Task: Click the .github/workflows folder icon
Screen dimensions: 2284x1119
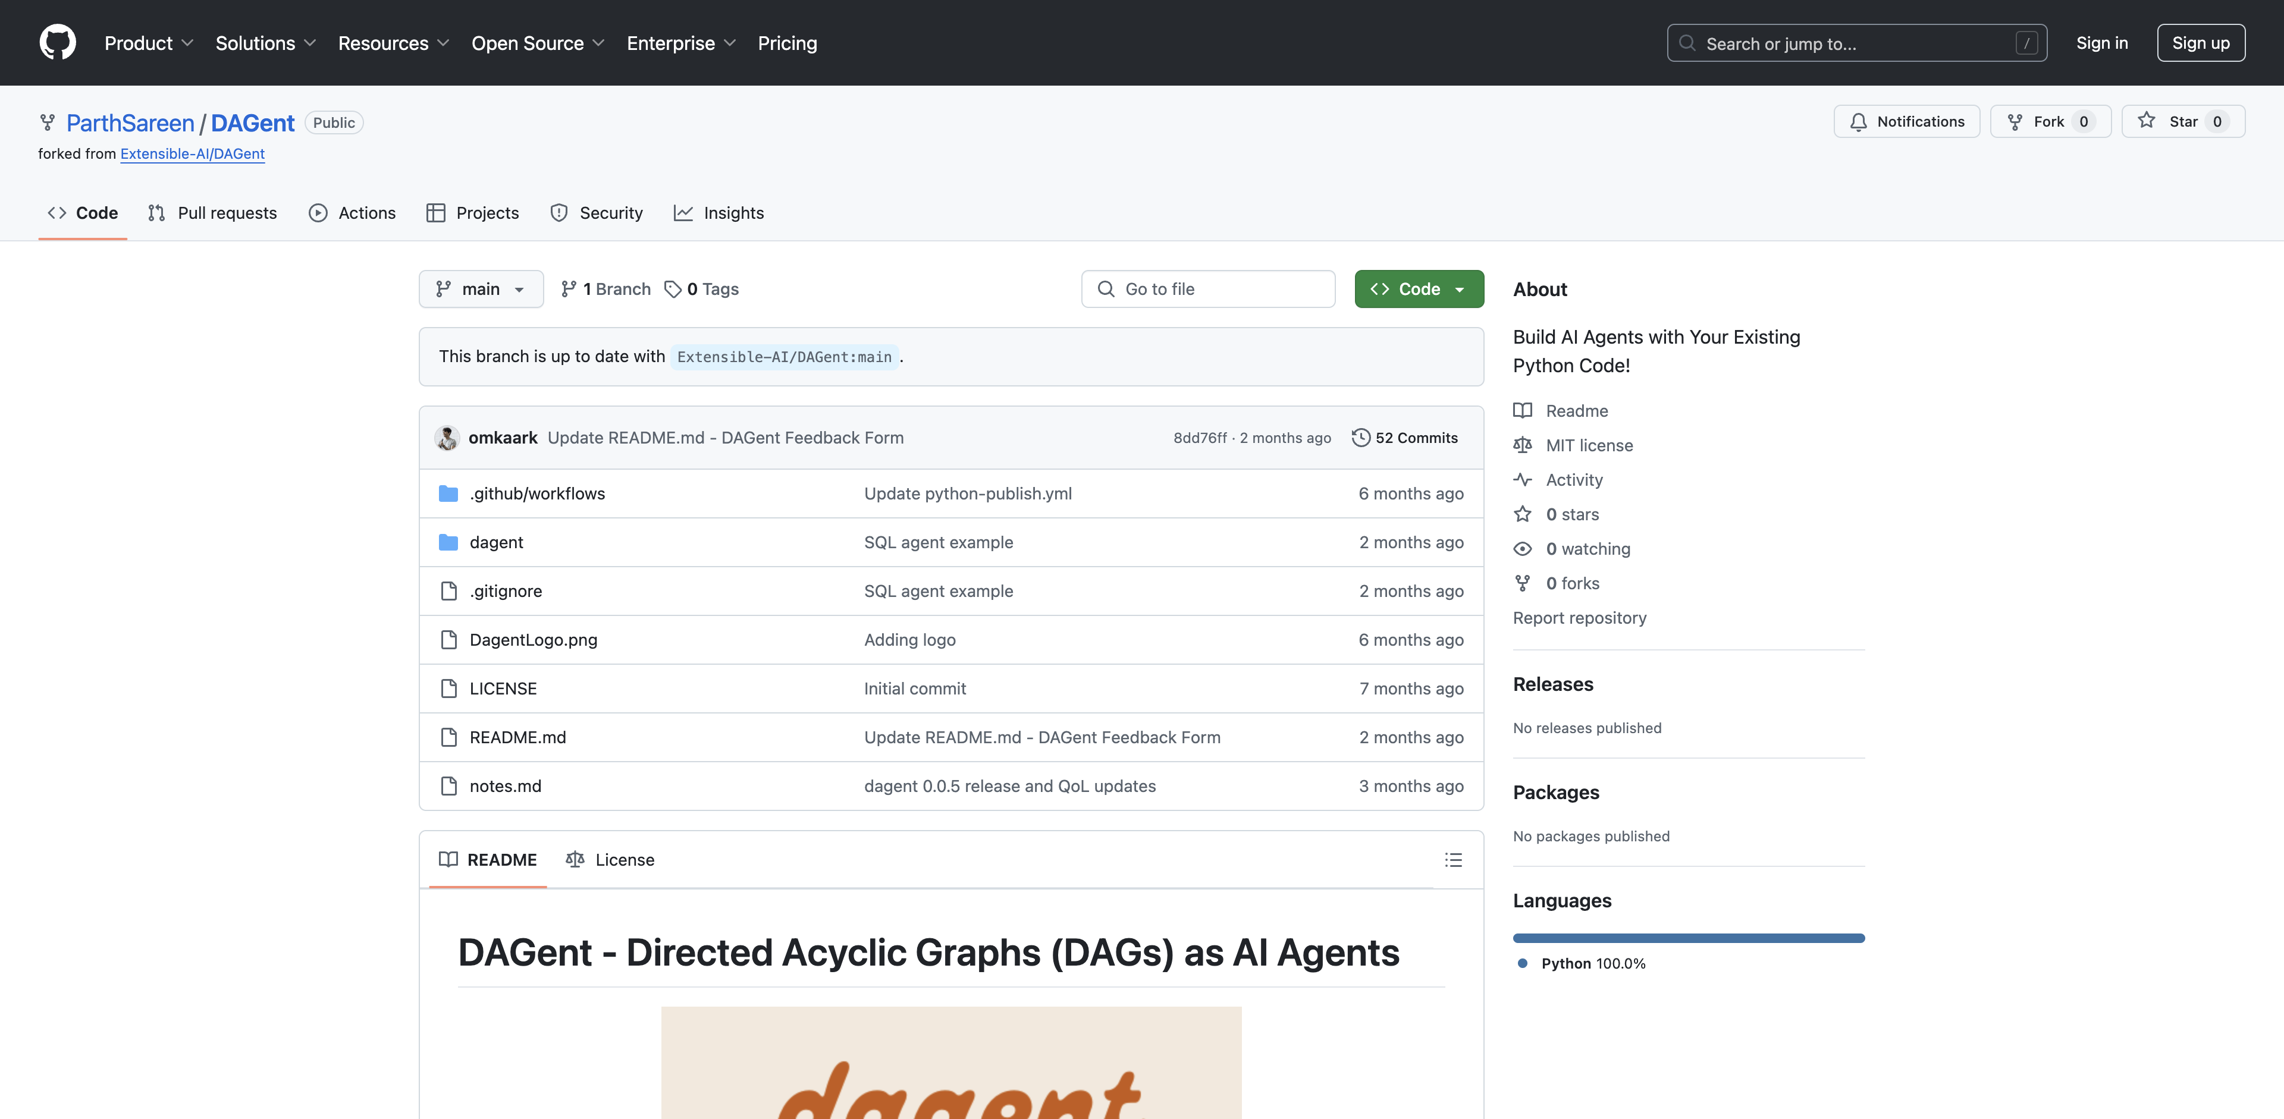Action: pos(448,494)
